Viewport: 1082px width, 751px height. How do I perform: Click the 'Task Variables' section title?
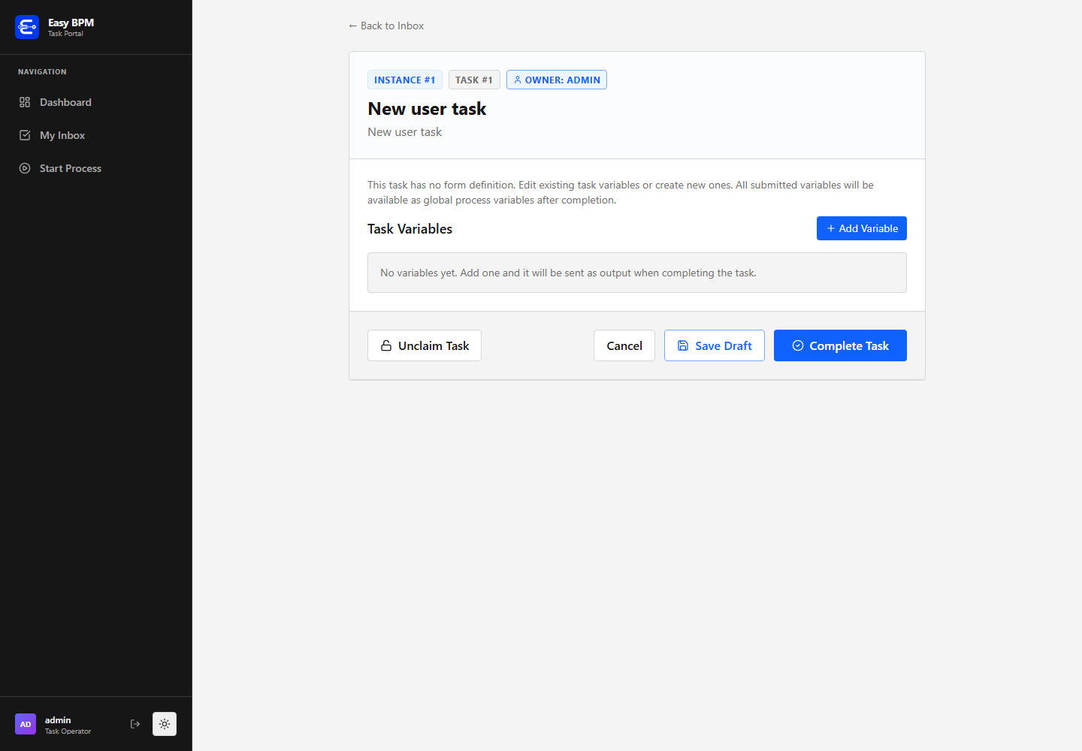pyautogui.click(x=410, y=229)
